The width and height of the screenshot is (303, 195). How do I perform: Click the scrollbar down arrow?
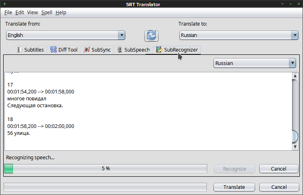coord(295,147)
